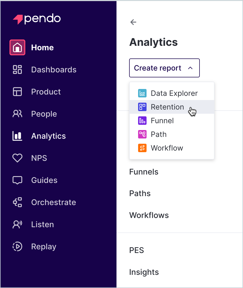The width and height of the screenshot is (243, 288).
Task: Click the Replay play icon
Action: tap(17, 246)
